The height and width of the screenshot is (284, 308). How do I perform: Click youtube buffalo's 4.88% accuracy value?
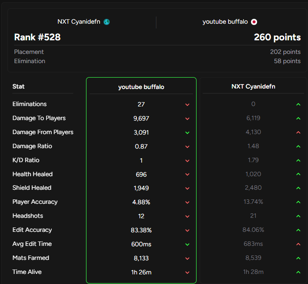pyautogui.click(x=141, y=202)
